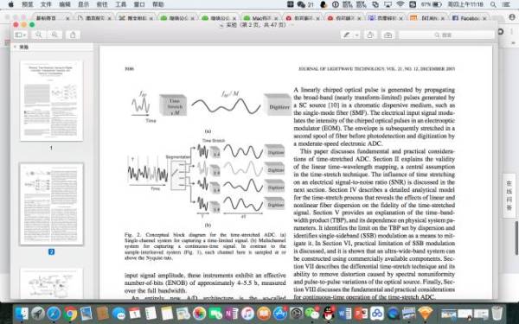Click the 在线问答 side button in browser
The image size is (519, 324).
tap(509, 195)
